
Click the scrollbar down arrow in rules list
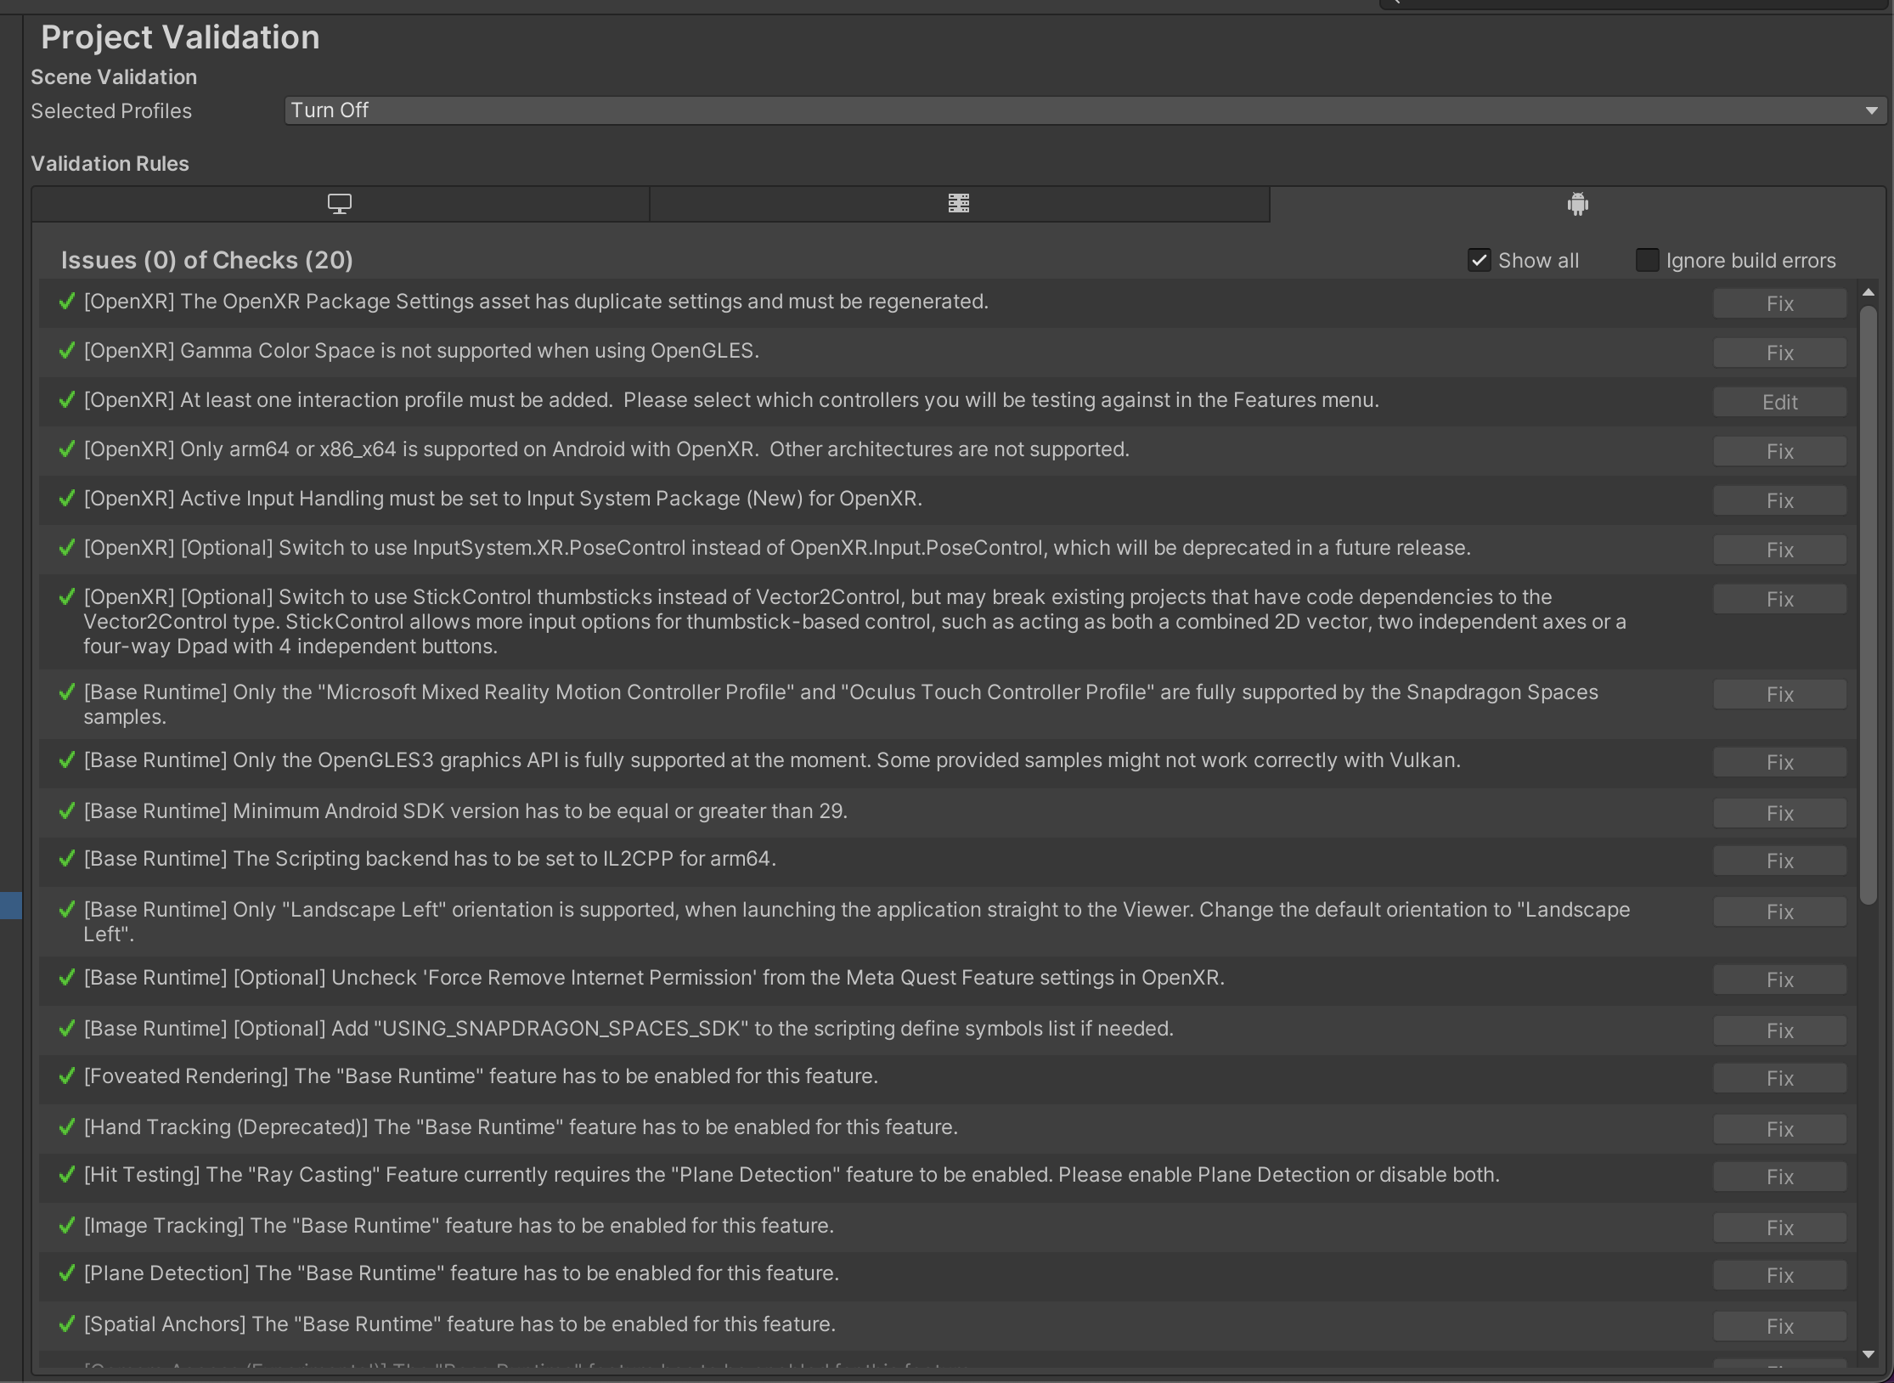point(1868,1354)
